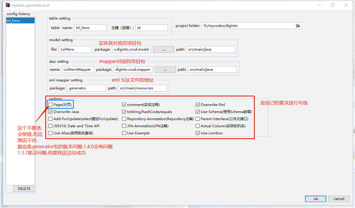Edit xml path src/main/resources field
The image size is (355, 208).
click(x=143, y=88)
